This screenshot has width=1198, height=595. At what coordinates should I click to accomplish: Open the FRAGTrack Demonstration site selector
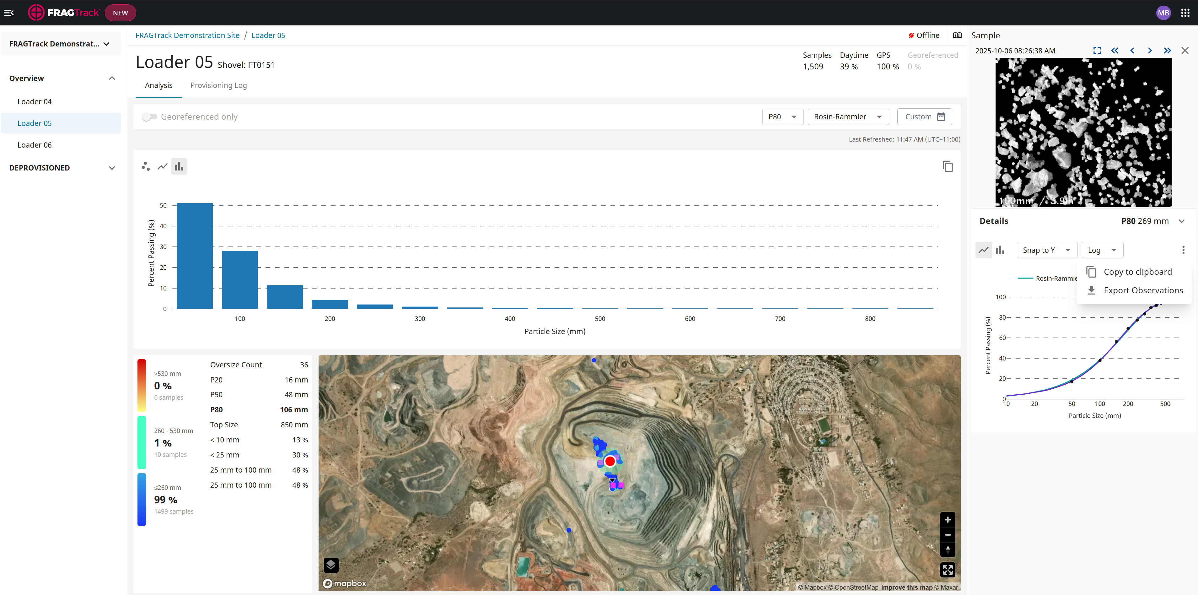click(61, 44)
